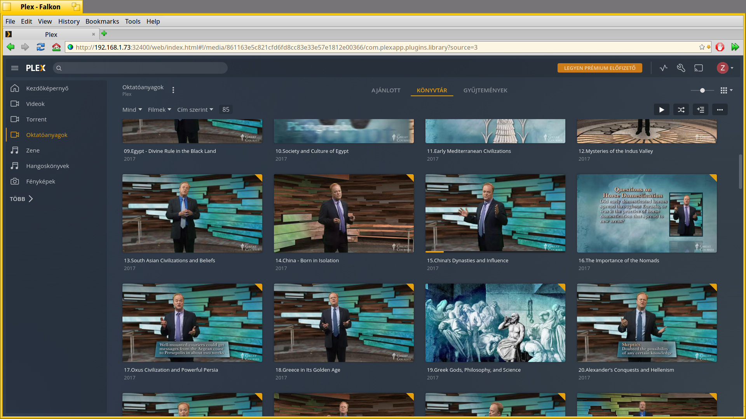Expand the TÖBB sidebar section
Viewport: 746px width, 419px height.
click(x=21, y=199)
